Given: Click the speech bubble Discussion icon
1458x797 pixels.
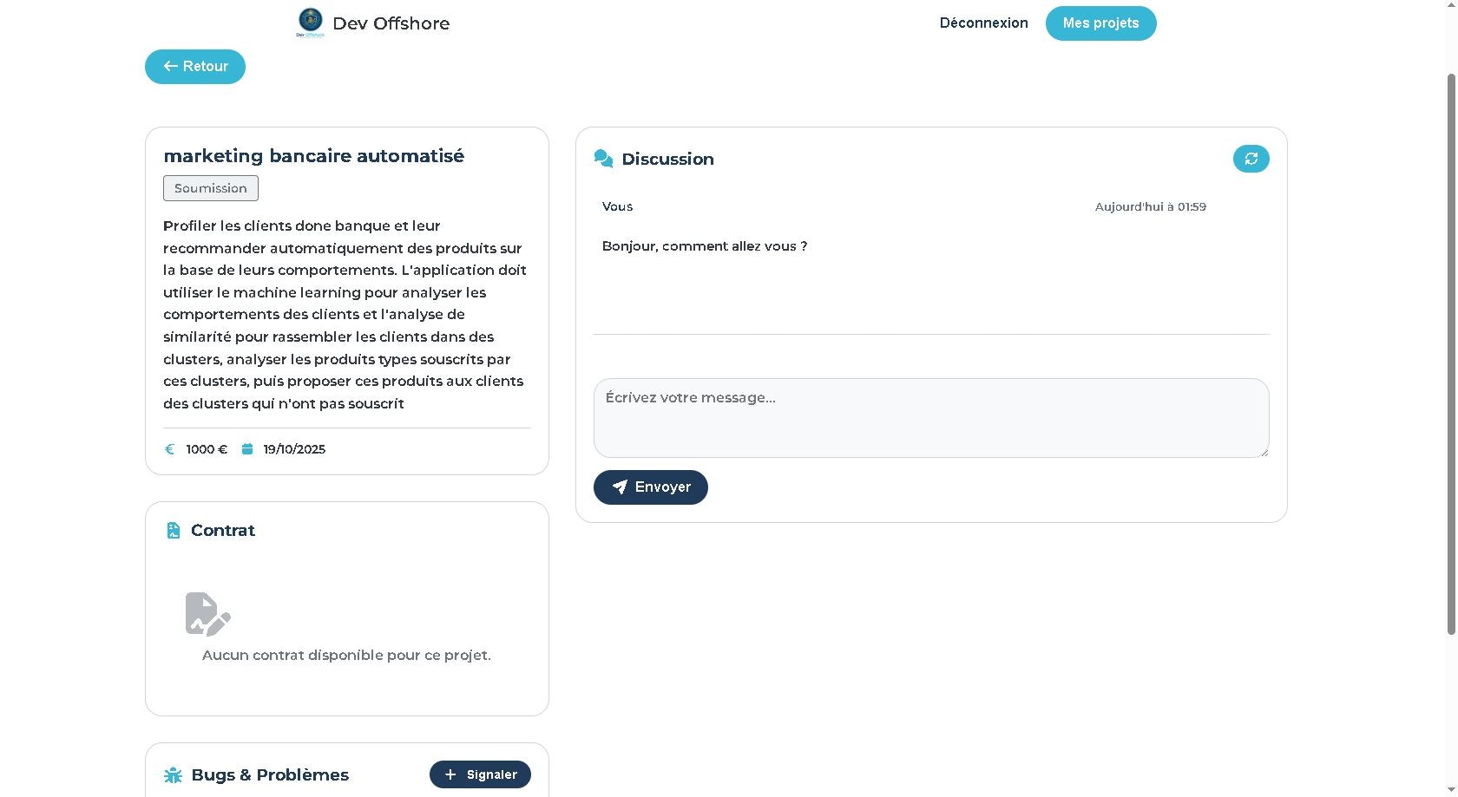Looking at the screenshot, I should pyautogui.click(x=603, y=158).
